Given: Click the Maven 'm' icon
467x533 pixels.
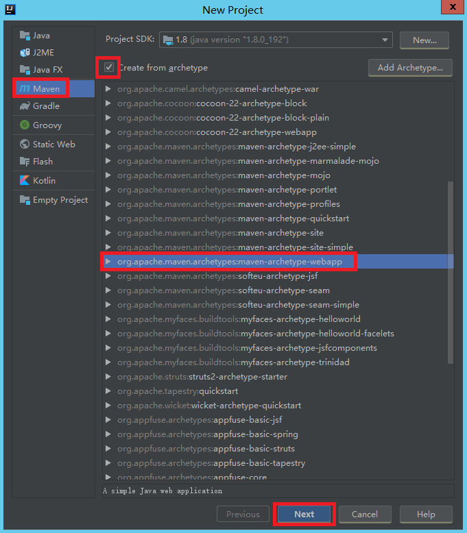Looking at the screenshot, I should pyautogui.click(x=25, y=89).
